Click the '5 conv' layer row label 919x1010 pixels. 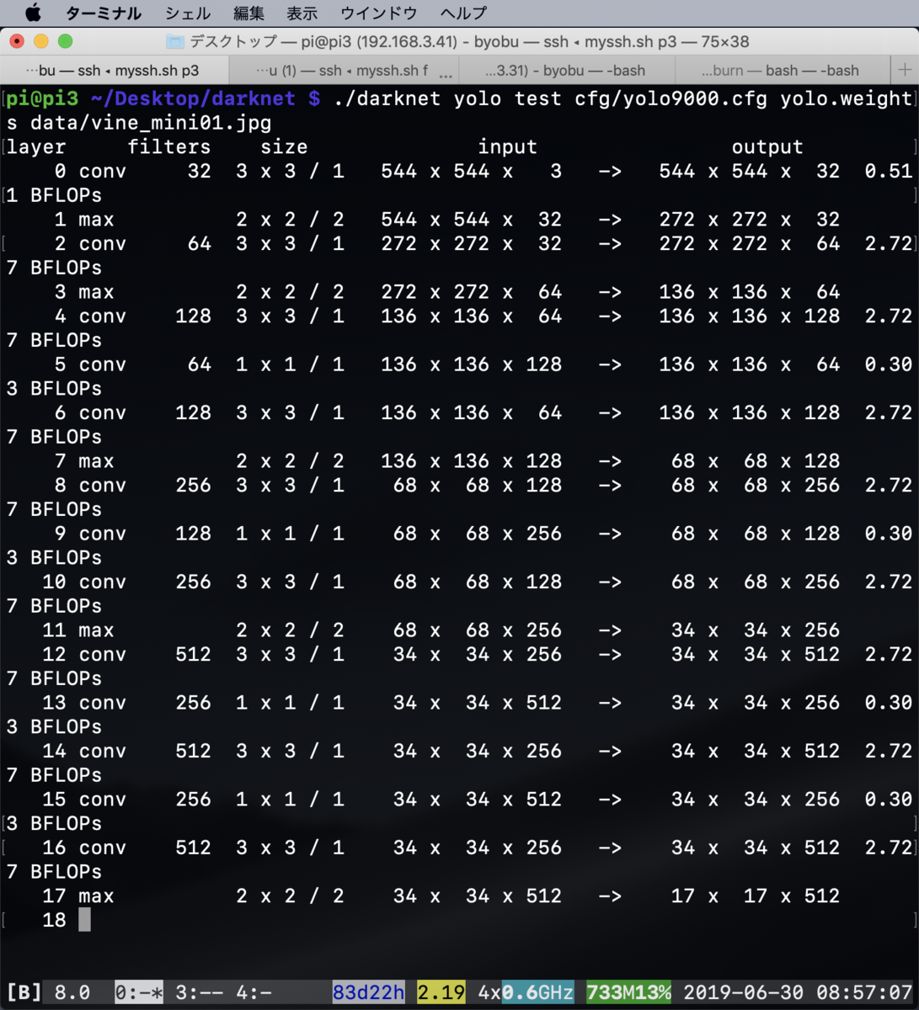pyautogui.click(x=90, y=364)
